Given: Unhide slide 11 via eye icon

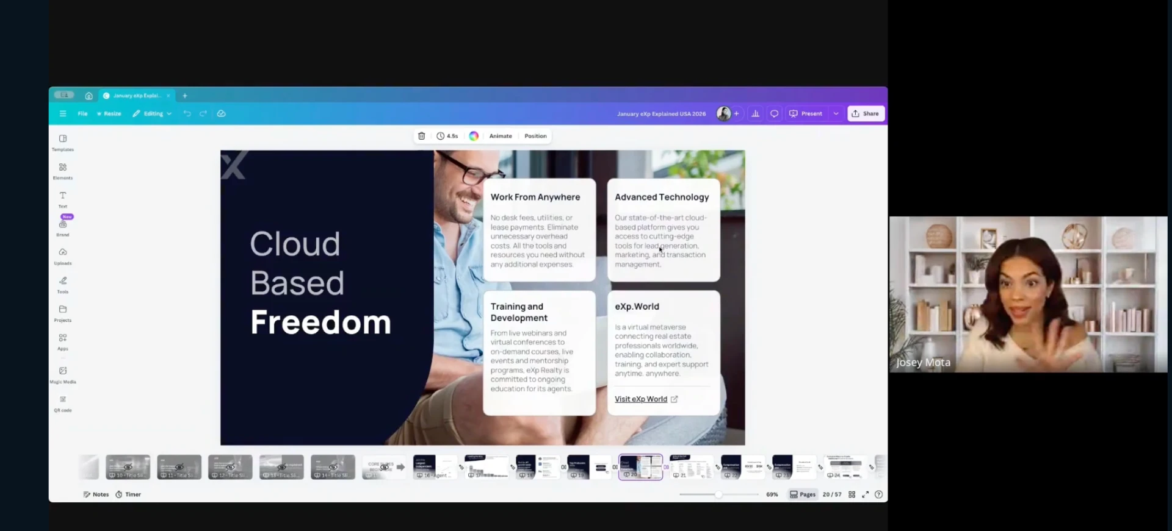Looking at the screenshot, I should click(179, 467).
